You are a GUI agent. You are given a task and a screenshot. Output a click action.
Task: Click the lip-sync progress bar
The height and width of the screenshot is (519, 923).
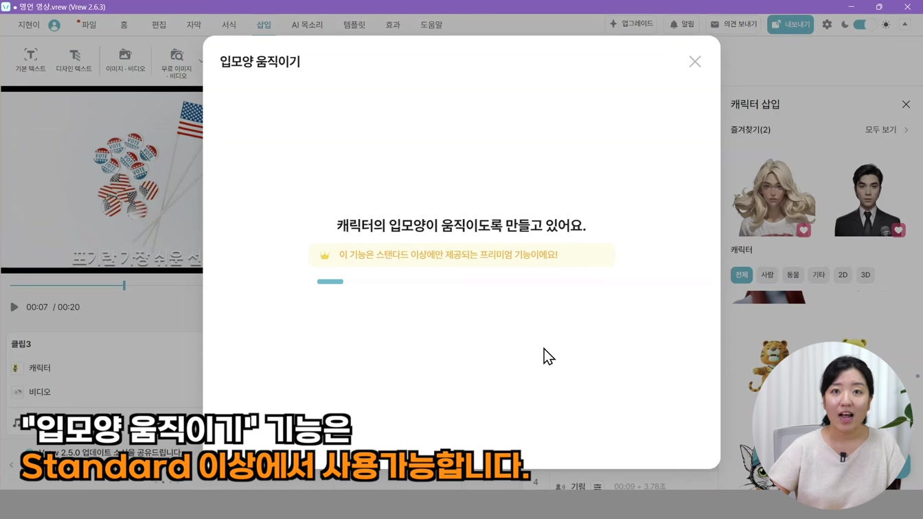tap(460, 281)
